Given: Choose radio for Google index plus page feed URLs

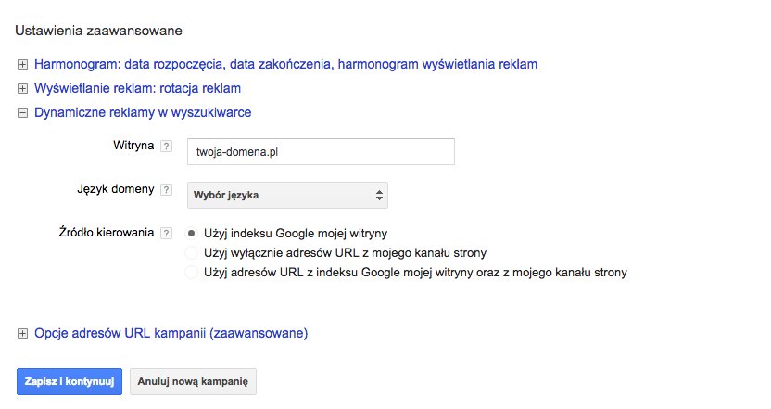Looking at the screenshot, I should point(192,273).
